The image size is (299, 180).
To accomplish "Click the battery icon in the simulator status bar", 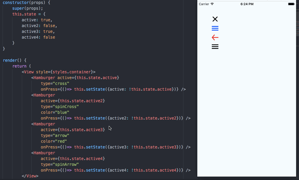I will [291, 4].
